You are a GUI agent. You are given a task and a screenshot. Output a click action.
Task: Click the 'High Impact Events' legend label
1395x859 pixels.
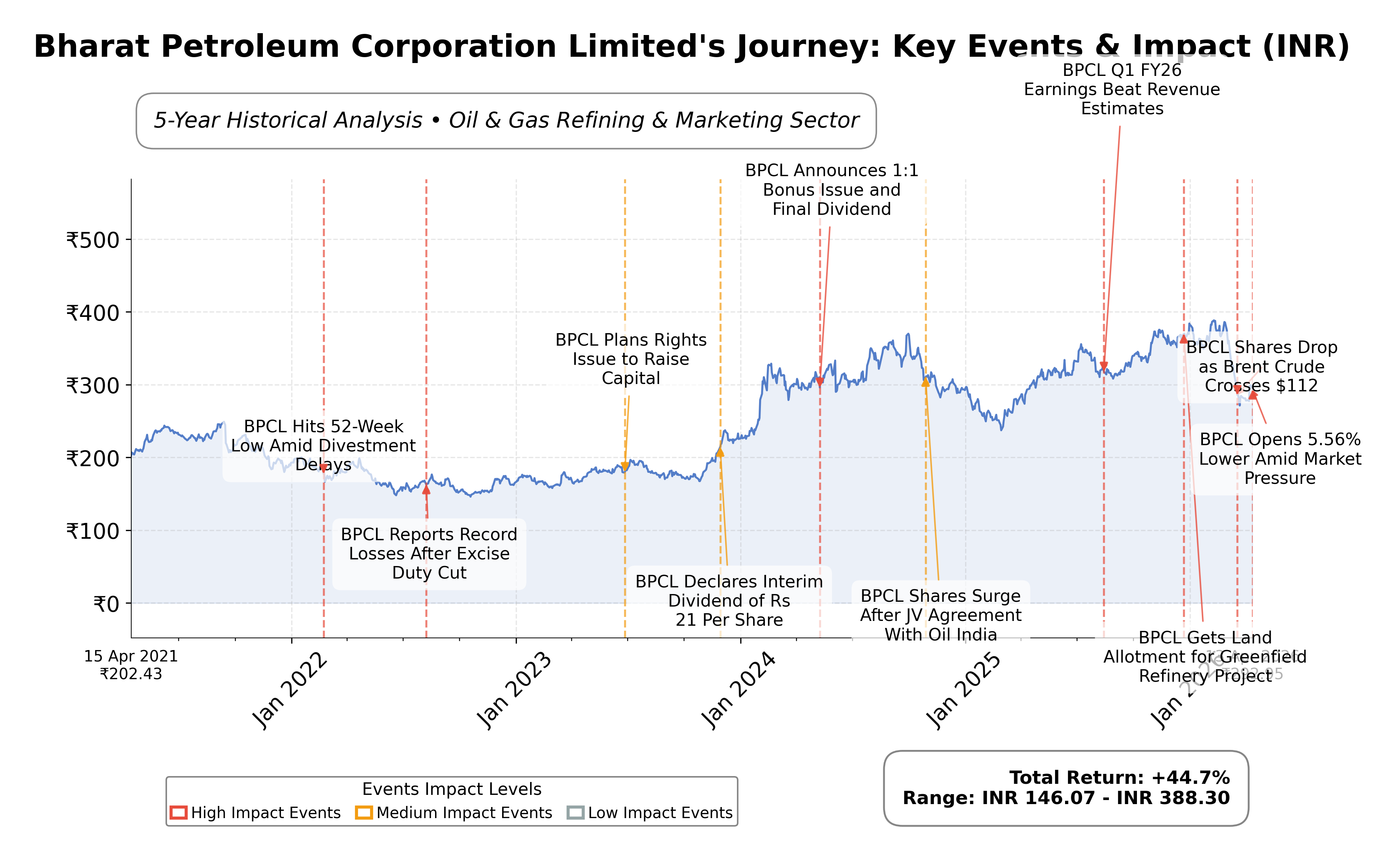coord(266,813)
